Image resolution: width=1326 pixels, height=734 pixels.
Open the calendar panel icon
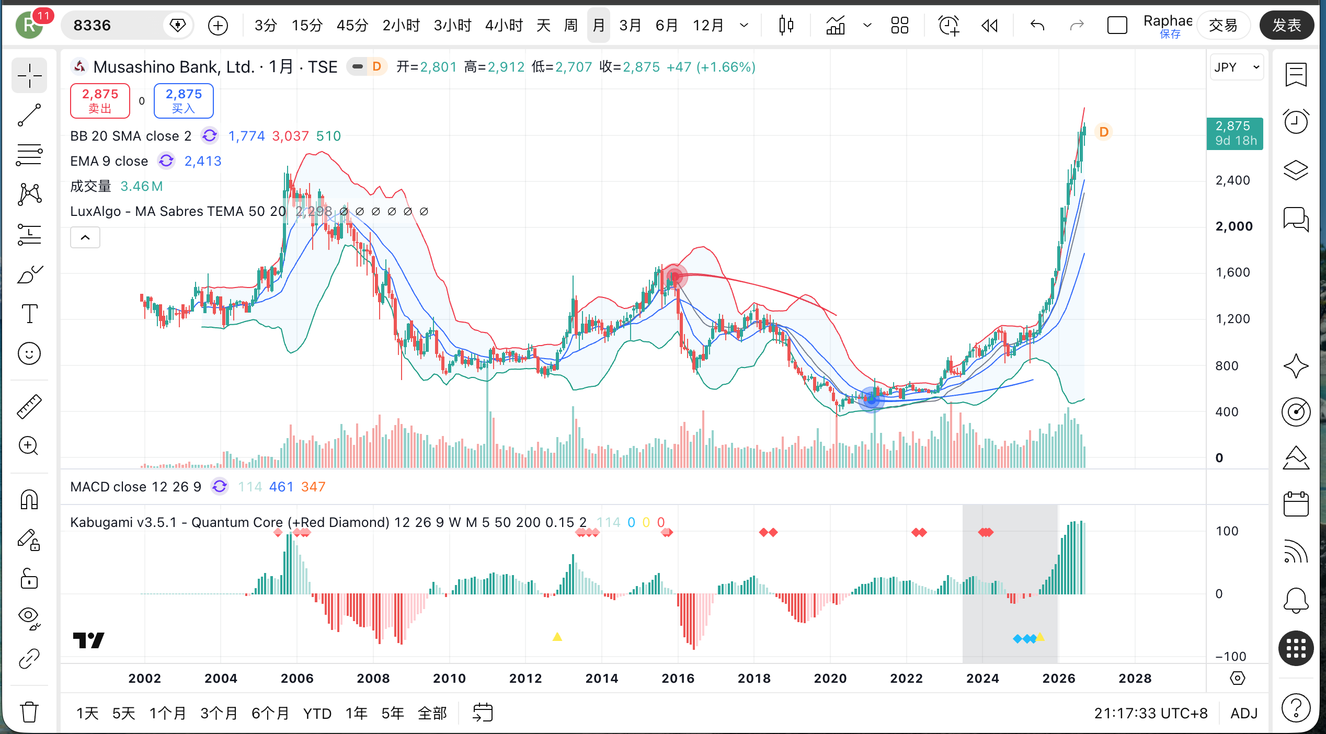[1296, 504]
